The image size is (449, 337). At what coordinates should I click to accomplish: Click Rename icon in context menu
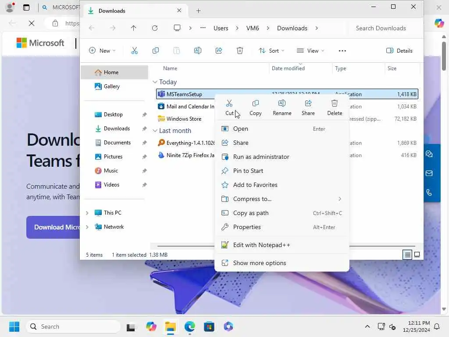click(282, 108)
